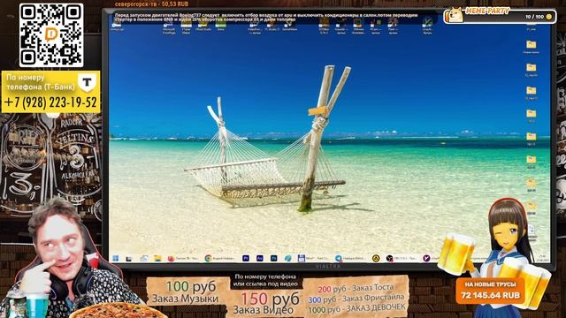Open File Explorer from the taskbar
Screen dimensions: 566x318
(157, 258)
